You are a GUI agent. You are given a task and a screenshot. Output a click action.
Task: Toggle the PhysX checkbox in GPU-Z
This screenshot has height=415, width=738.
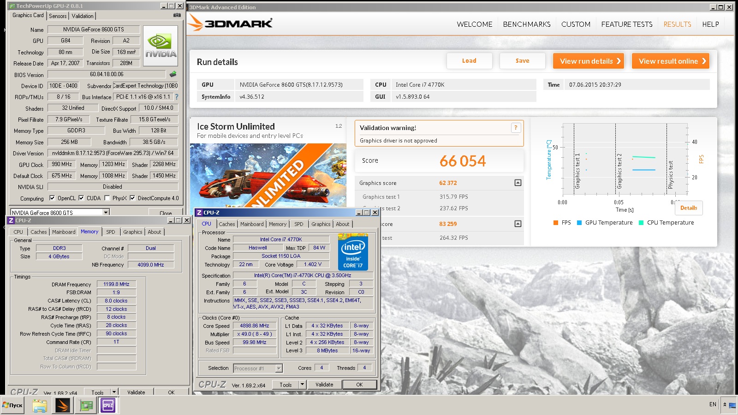(x=107, y=198)
